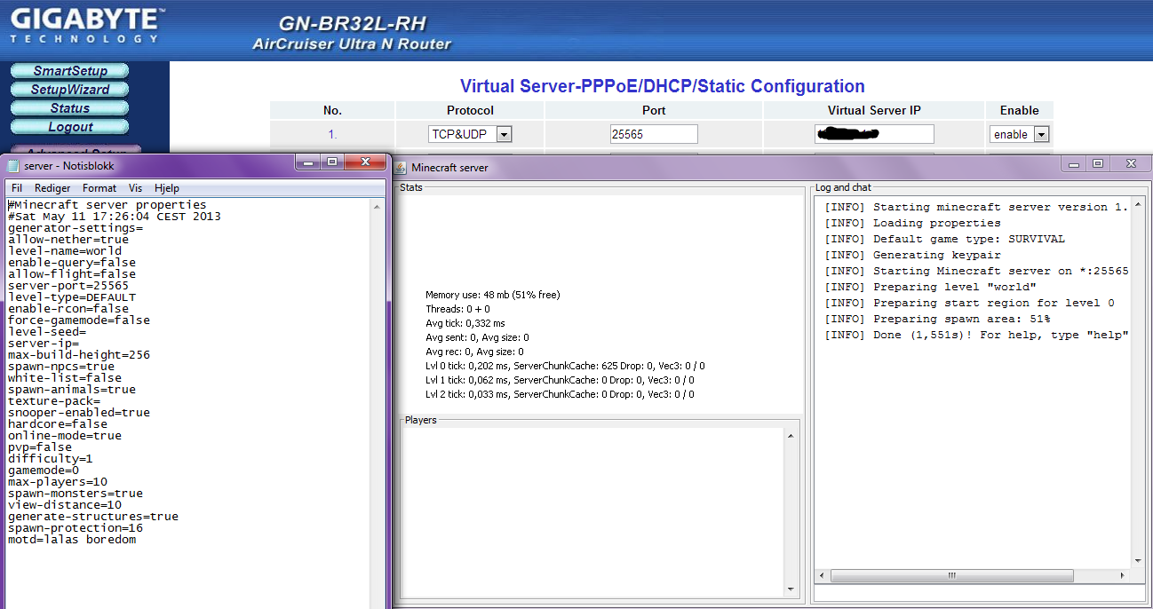Click the GIGABYTE Technology logo
This screenshot has width=1153, height=609.
[x=86, y=25]
